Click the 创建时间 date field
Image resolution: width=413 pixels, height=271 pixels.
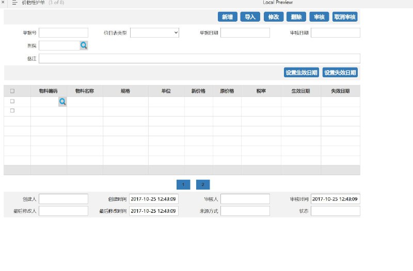[x=153, y=199]
